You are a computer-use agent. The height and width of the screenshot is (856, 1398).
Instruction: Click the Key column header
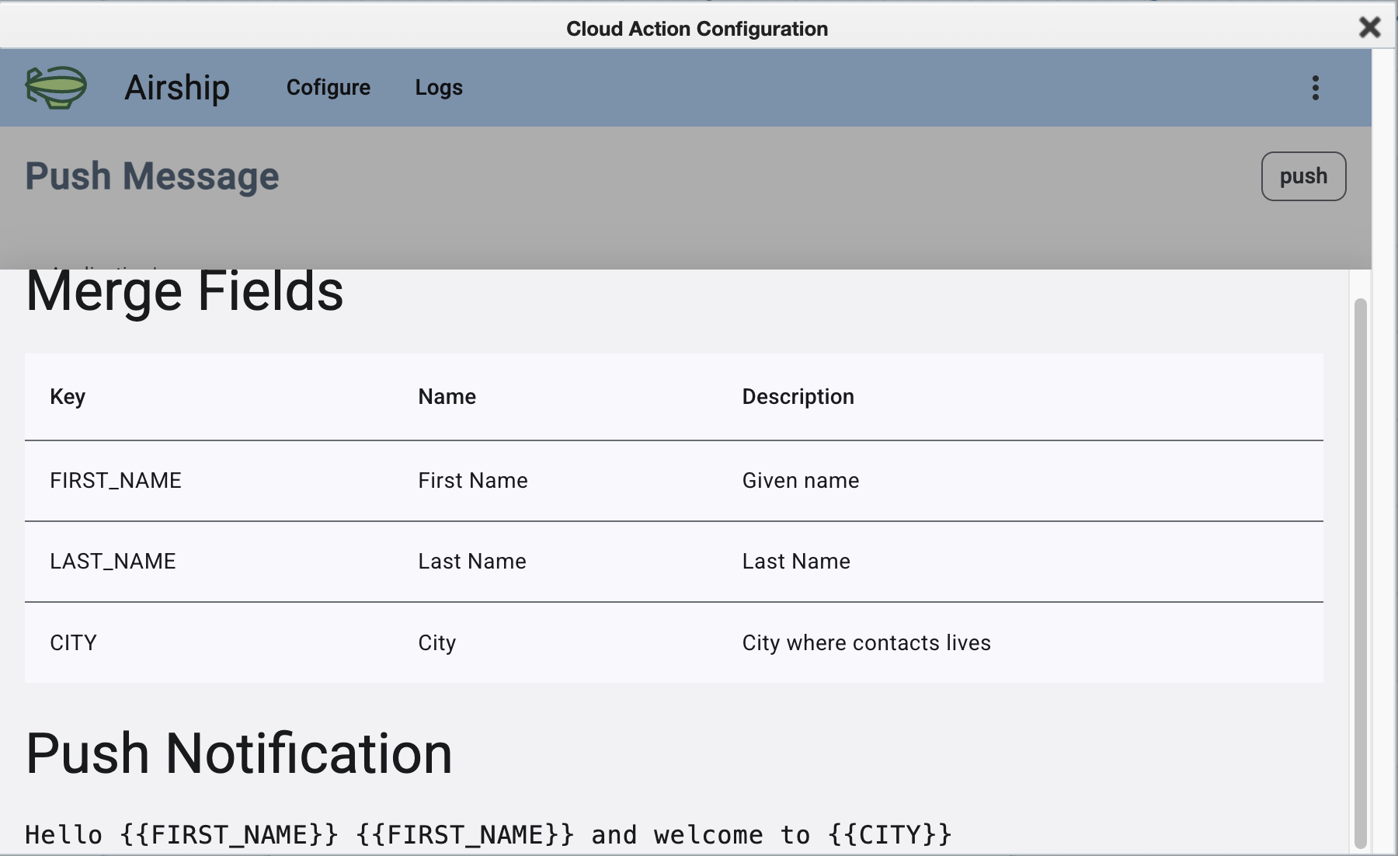click(x=68, y=396)
